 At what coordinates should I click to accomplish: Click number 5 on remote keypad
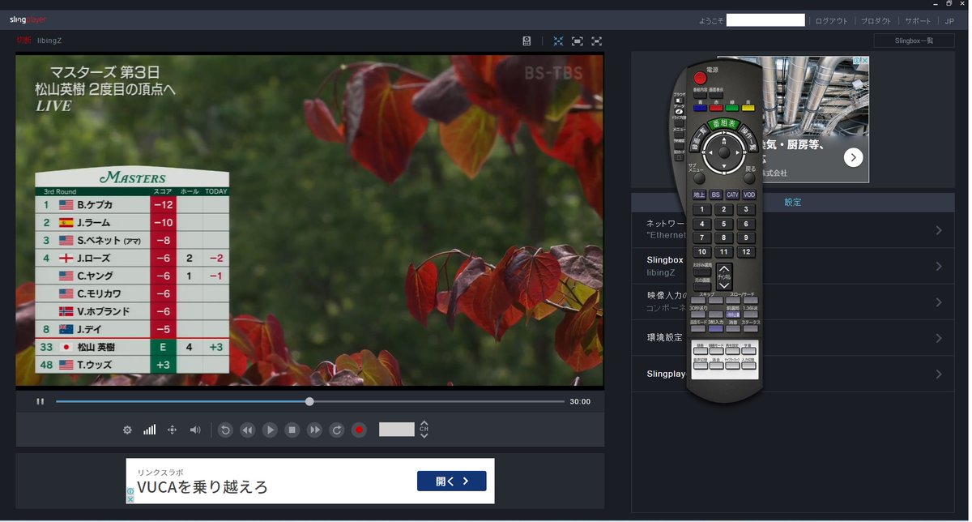(724, 224)
